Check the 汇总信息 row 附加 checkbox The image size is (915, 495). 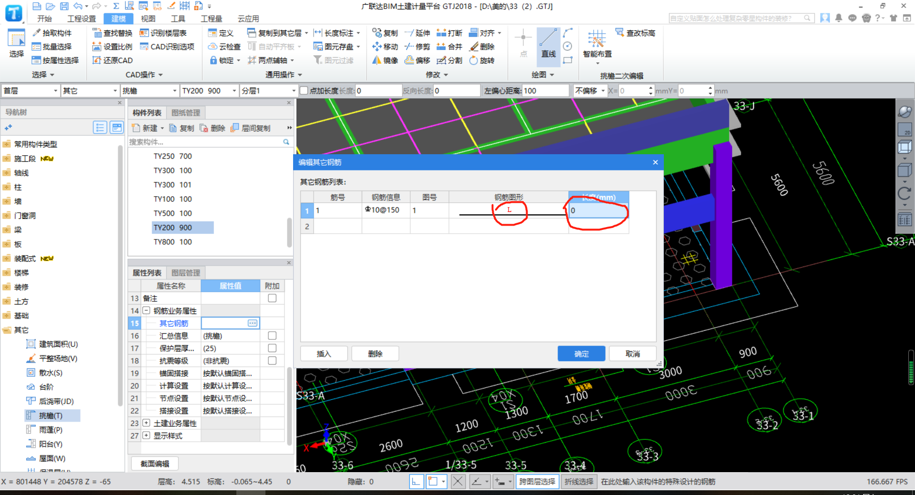pos(272,336)
